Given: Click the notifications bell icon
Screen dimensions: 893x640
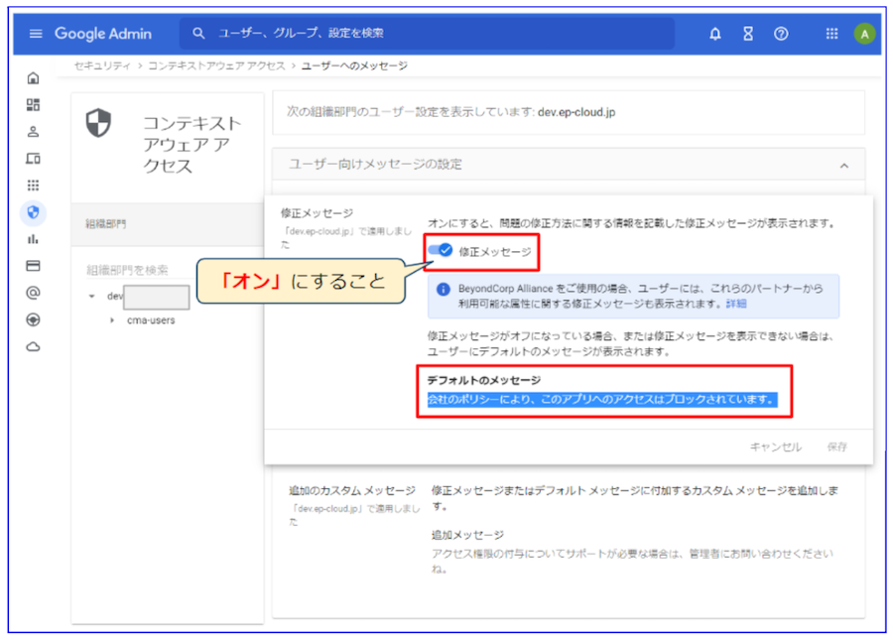Looking at the screenshot, I should click(x=714, y=34).
